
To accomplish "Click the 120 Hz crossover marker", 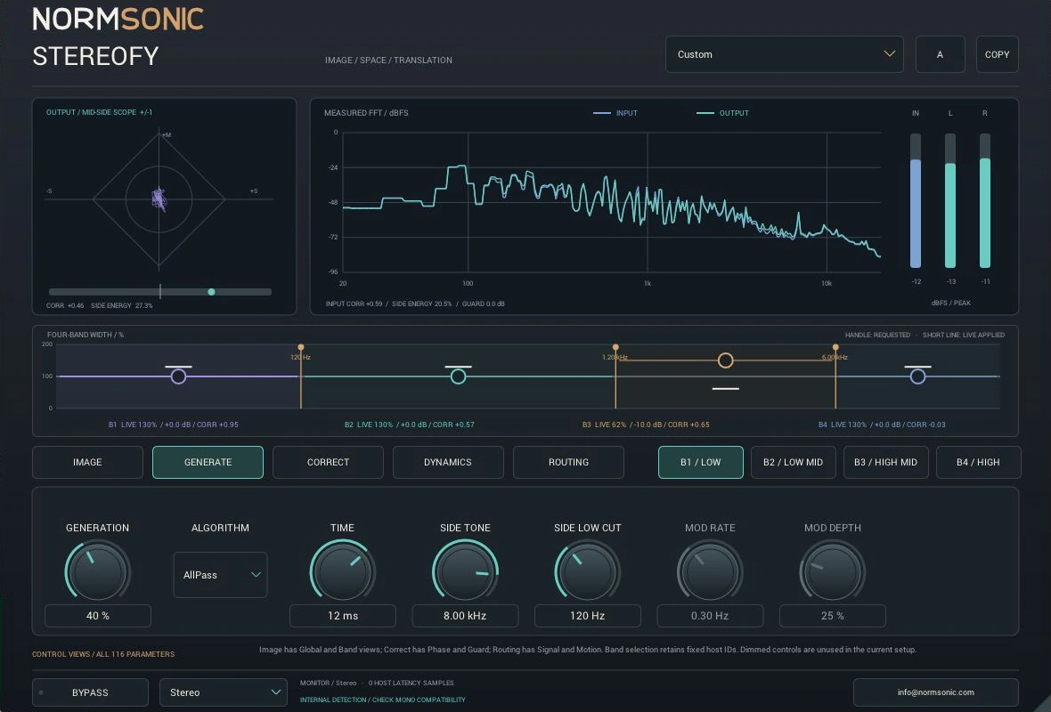I will [301, 347].
